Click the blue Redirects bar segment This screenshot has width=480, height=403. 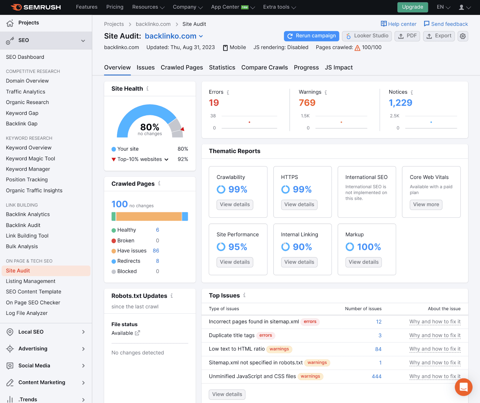[185, 216]
